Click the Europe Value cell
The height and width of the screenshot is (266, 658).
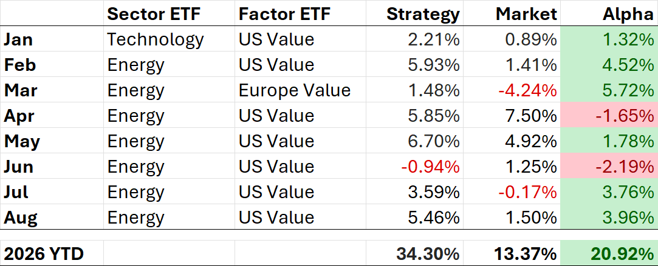295,90
